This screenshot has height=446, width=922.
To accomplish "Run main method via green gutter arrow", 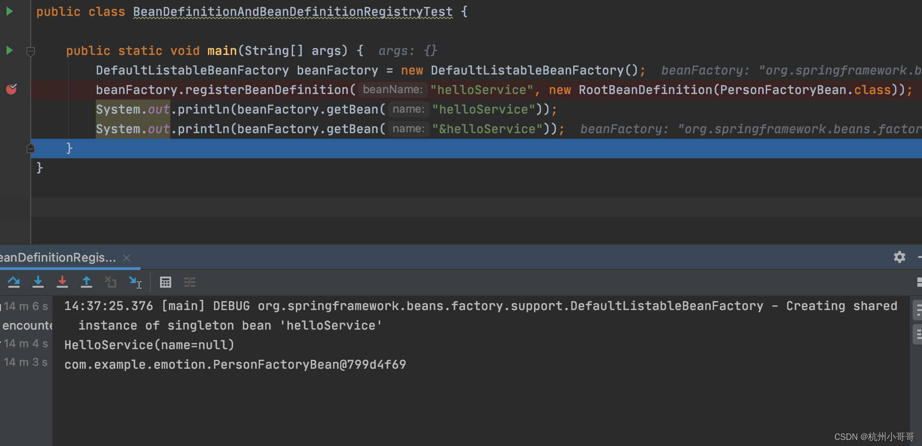I will pos(9,50).
